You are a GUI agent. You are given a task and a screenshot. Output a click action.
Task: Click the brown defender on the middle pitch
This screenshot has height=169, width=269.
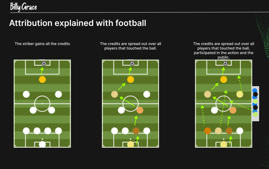click(x=136, y=131)
